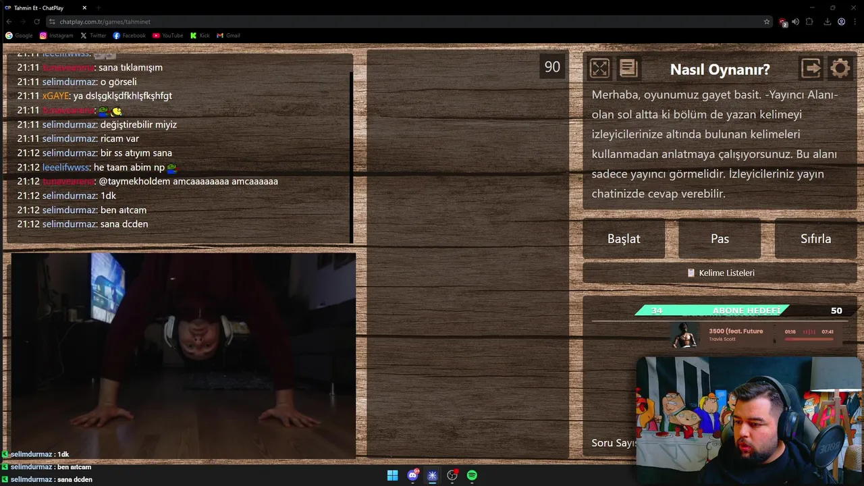Screen dimensions: 864x486
Task: Open the notes page icon beside fullscreen
Action: (x=628, y=68)
